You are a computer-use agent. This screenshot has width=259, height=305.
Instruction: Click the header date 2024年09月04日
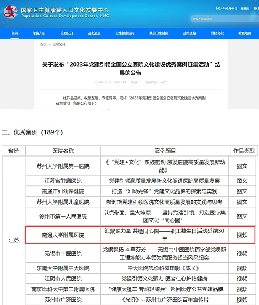(226, 8)
